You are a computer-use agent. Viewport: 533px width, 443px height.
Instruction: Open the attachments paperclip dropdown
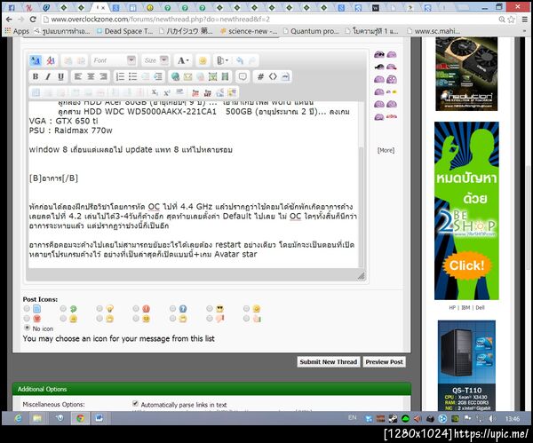(222, 60)
